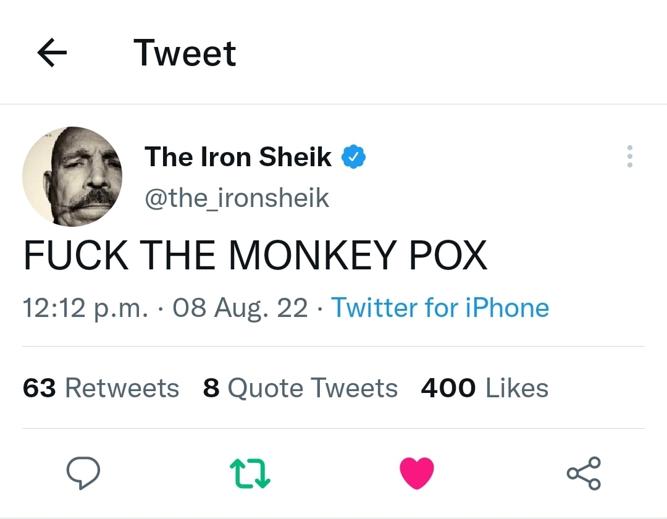
Task: Open The Iron Sheik display name
Action: coord(238,158)
